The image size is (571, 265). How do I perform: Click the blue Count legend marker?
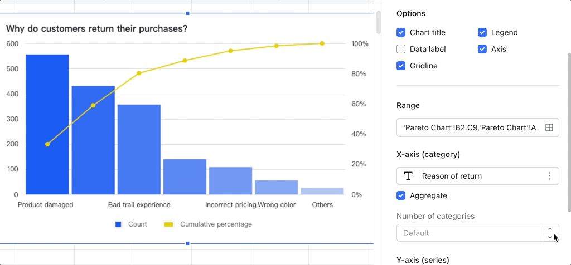(x=118, y=224)
